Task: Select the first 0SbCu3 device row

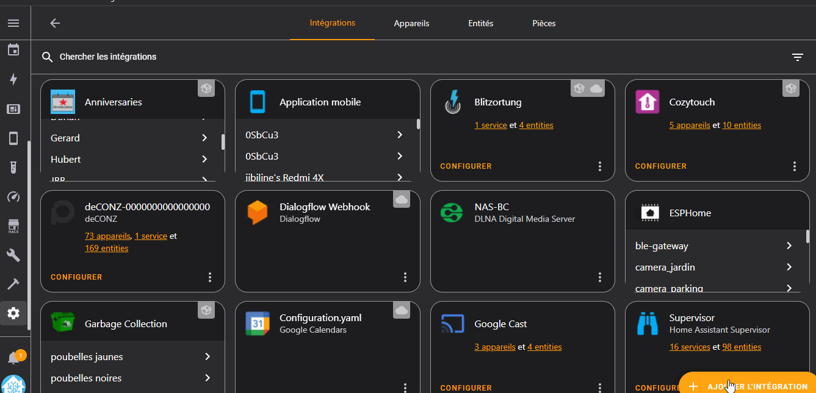Action: (x=324, y=135)
